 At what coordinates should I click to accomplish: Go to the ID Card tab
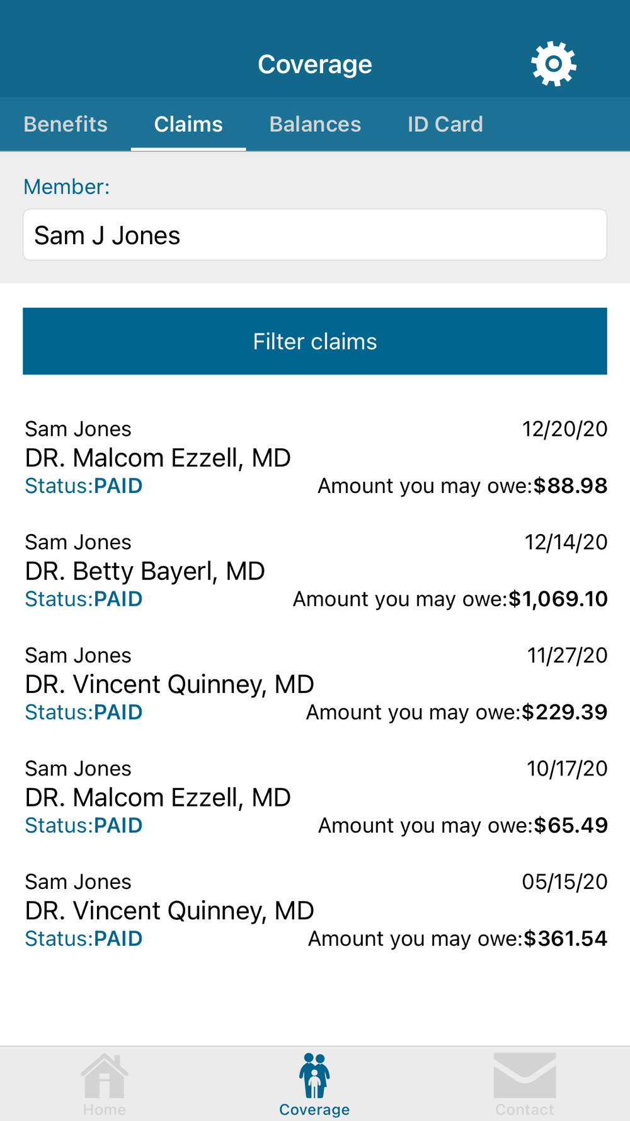(445, 124)
